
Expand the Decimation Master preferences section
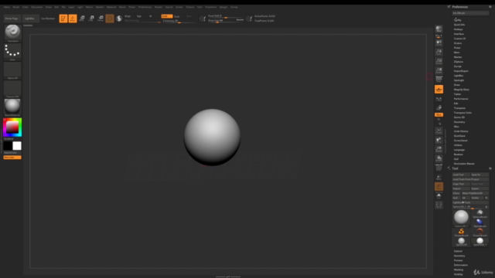464,164
